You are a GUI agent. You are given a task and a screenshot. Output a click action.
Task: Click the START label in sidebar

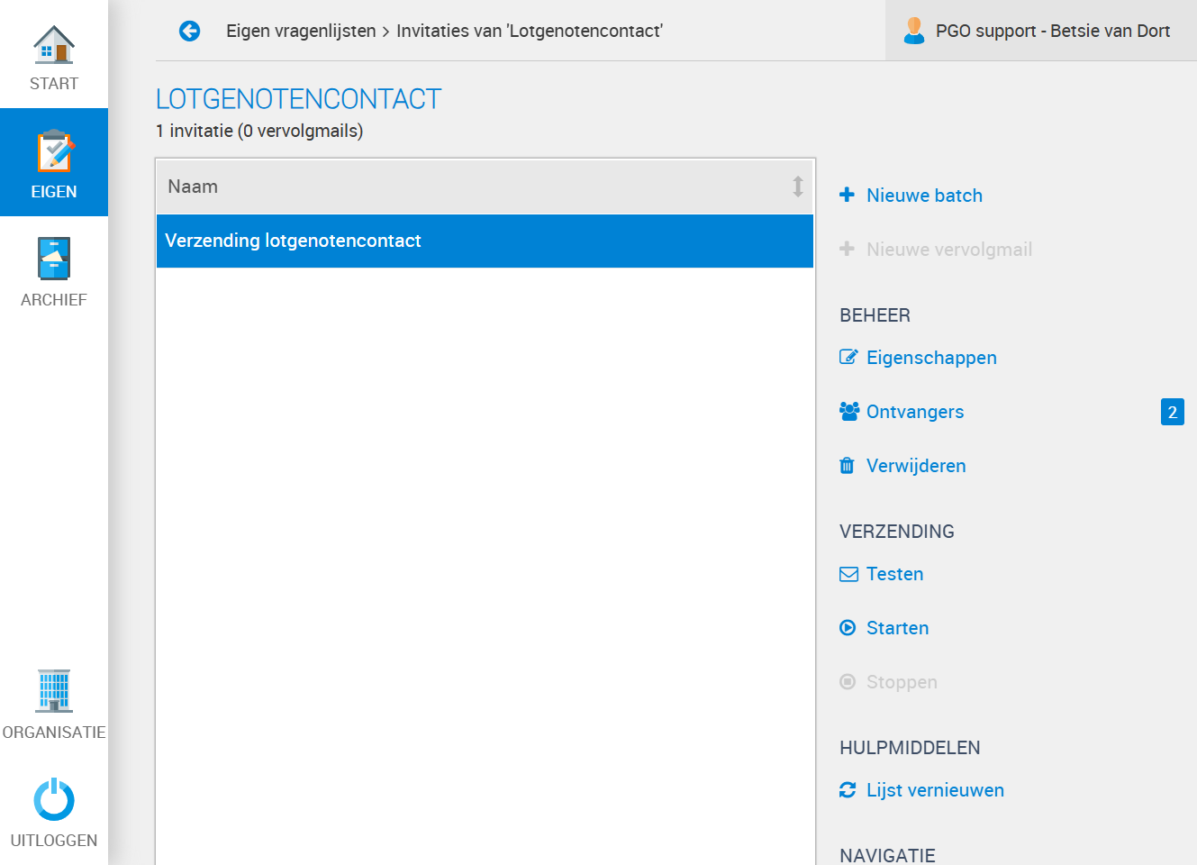[x=54, y=84]
